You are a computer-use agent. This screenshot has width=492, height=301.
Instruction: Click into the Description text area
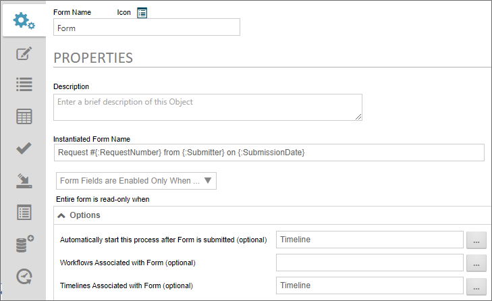207,107
